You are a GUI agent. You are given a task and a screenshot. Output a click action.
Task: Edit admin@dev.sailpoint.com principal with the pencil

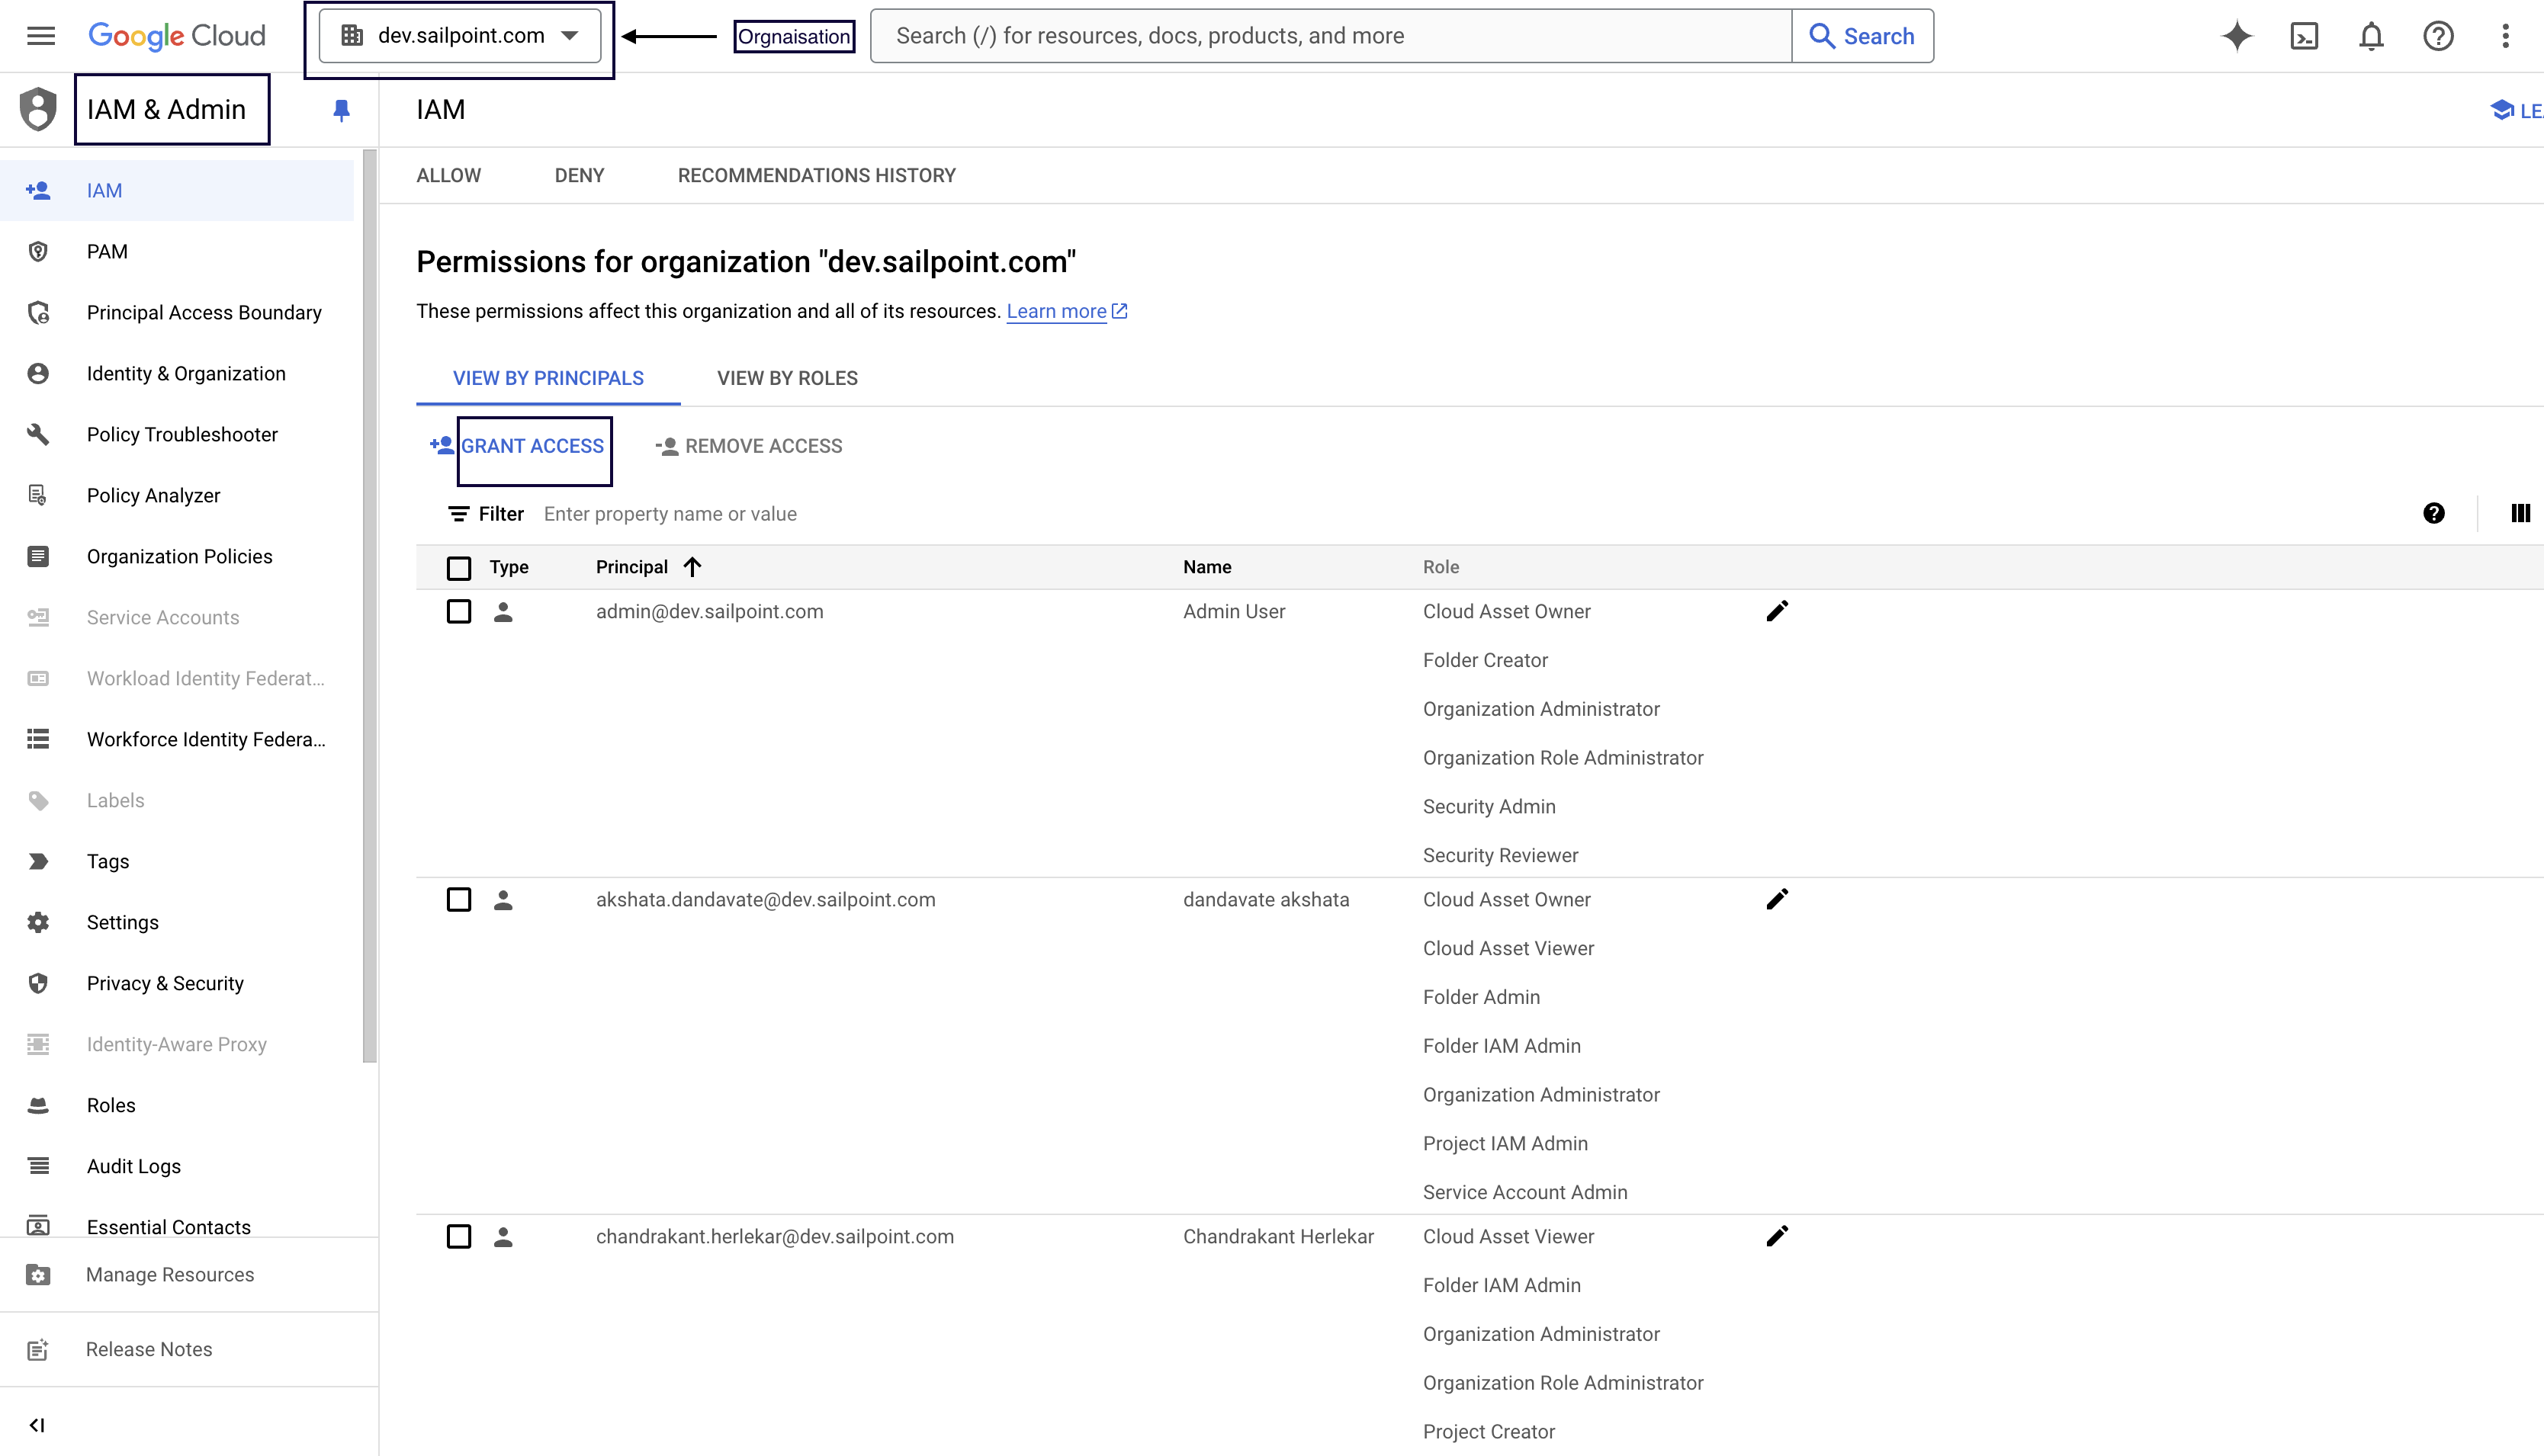pos(1777,611)
